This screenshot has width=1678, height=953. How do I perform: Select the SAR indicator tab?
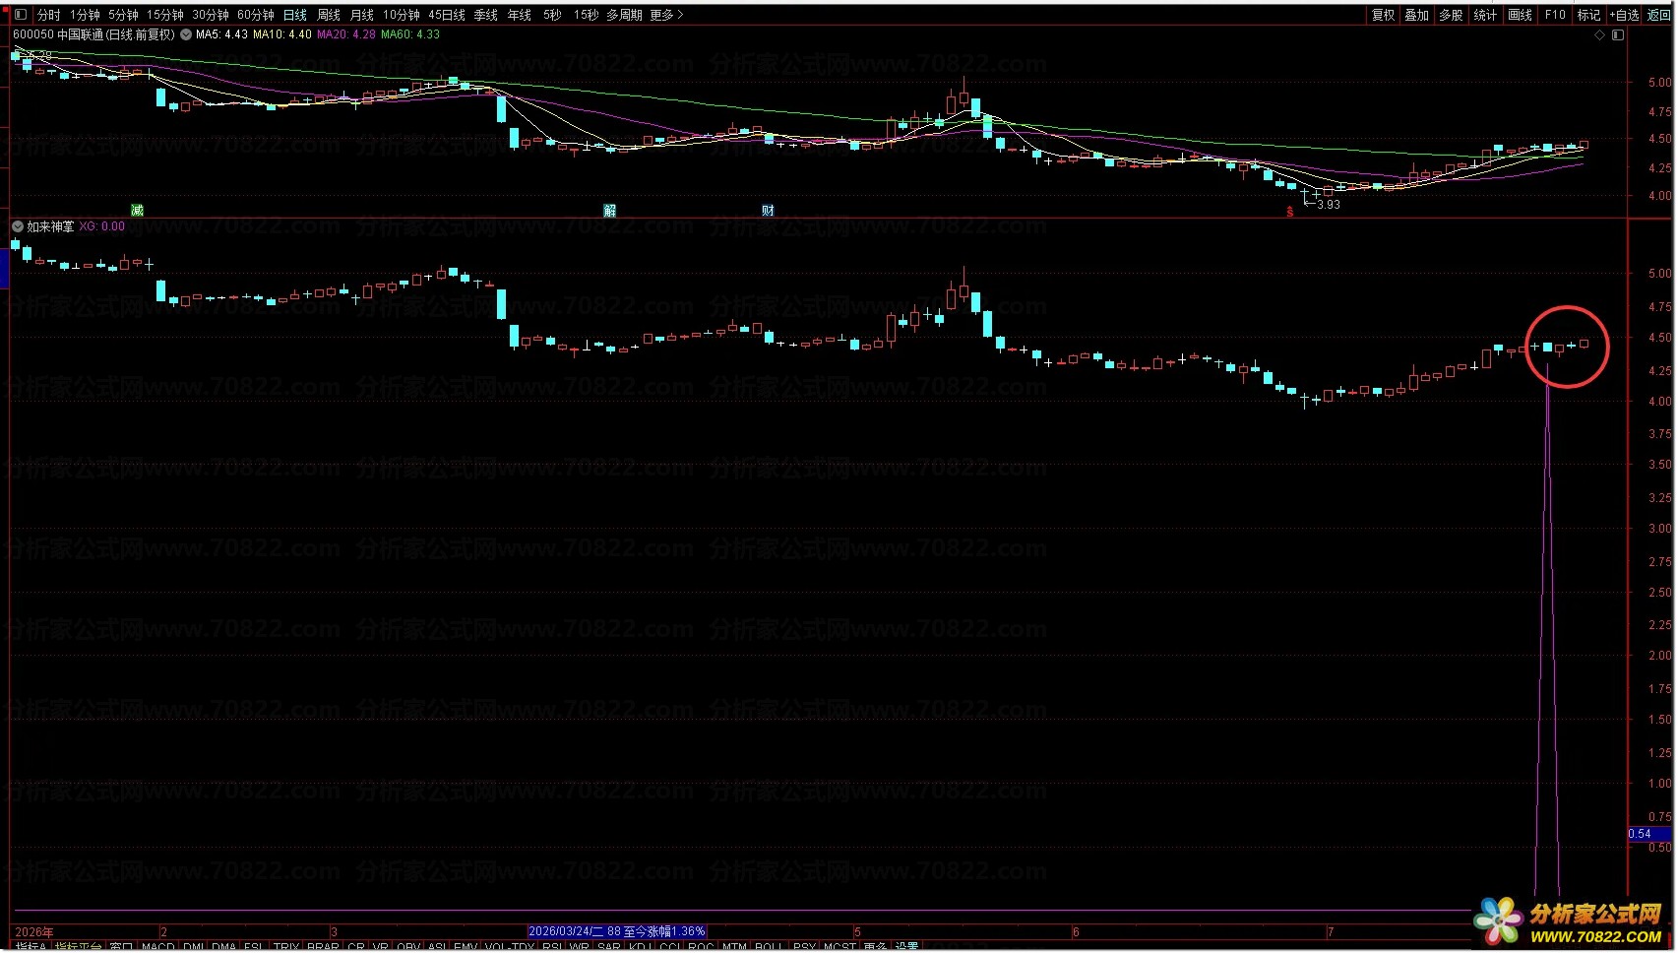609,947
